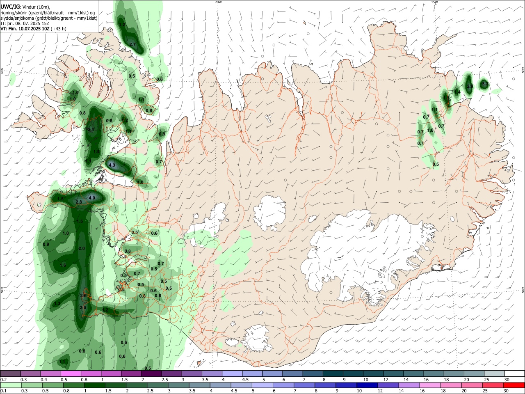This screenshot has height=394, width=525.
Task: Select the 2.9 rainfall value in the northeast
Action: tap(470, 86)
